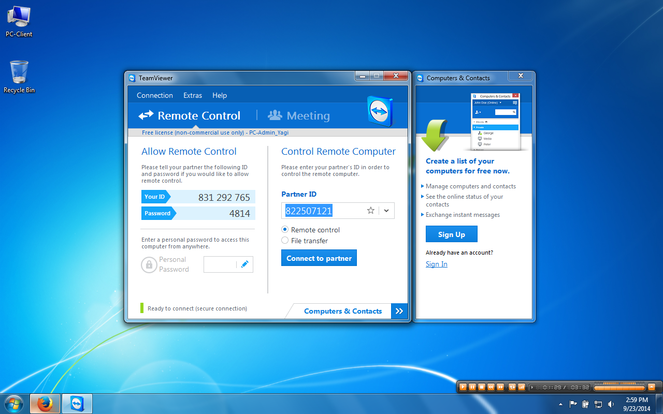Click 'Manage computers and contacts' bullet
The image size is (663, 414).
470,186
